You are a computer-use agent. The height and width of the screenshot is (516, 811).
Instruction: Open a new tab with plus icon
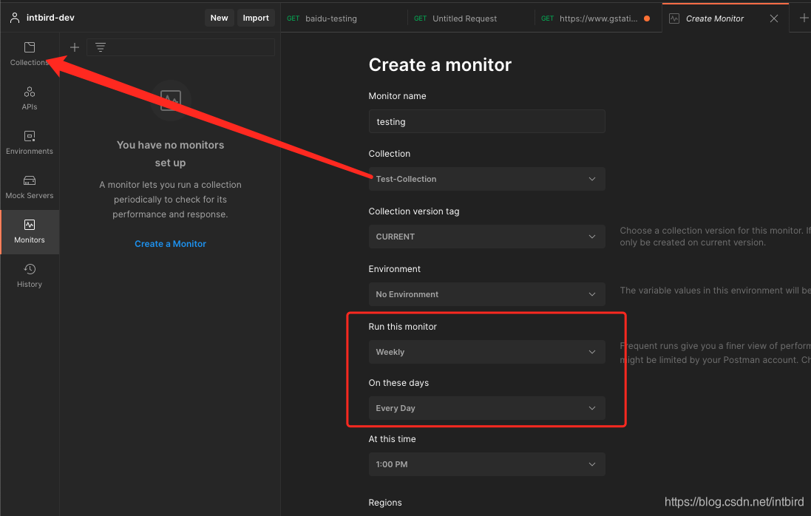(804, 18)
